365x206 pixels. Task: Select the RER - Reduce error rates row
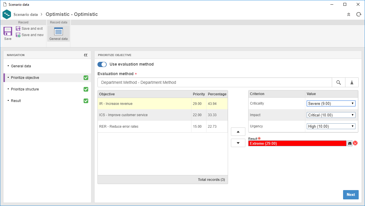pos(163,127)
